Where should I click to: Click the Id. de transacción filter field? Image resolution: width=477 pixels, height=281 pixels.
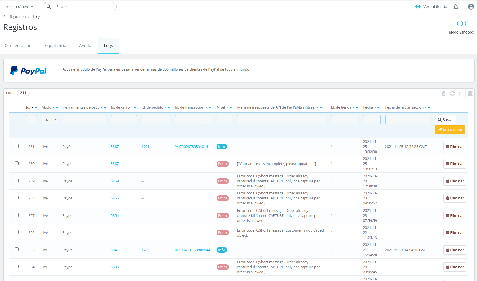tap(194, 120)
